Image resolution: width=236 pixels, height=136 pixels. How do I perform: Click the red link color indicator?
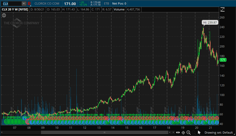[29, 3]
